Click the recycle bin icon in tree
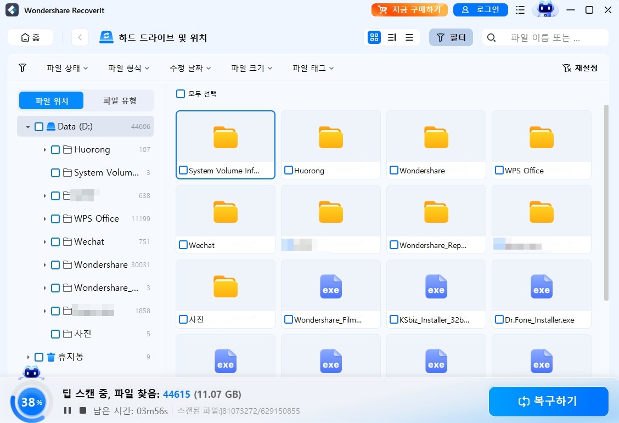This screenshot has width=619, height=423. click(x=51, y=357)
